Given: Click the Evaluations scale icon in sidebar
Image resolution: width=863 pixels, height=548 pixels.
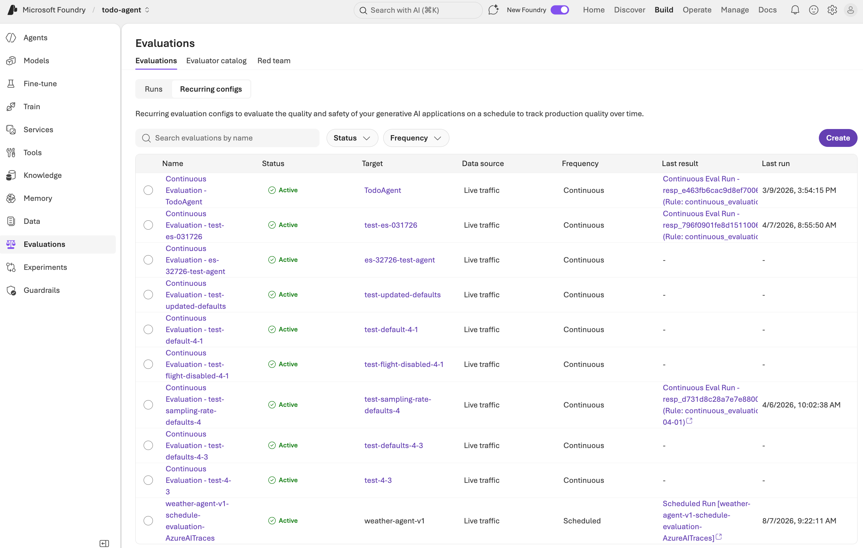Looking at the screenshot, I should pos(11,244).
